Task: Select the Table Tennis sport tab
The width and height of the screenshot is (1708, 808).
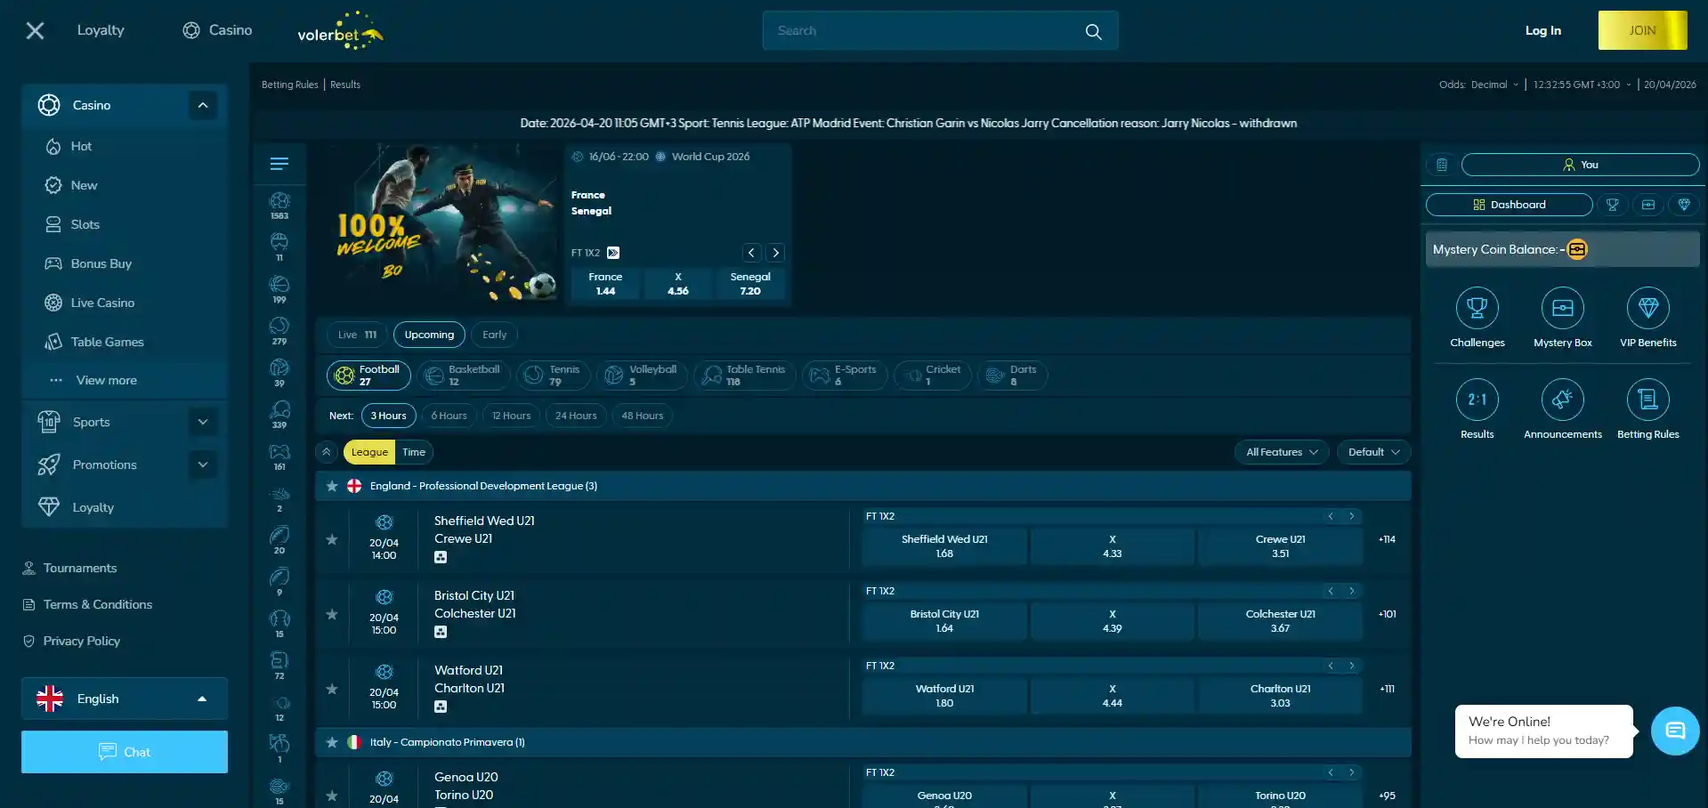Action: pos(745,376)
